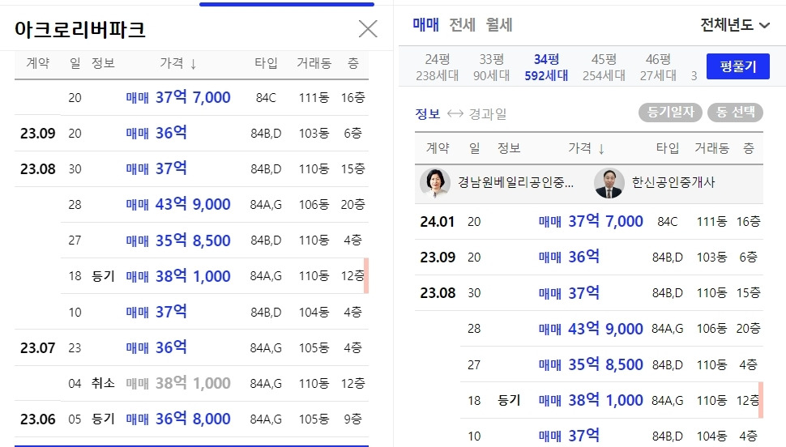Select the 33평 90세대 size tab
Viewport: 786px width, 447px height.
[491, 67]
